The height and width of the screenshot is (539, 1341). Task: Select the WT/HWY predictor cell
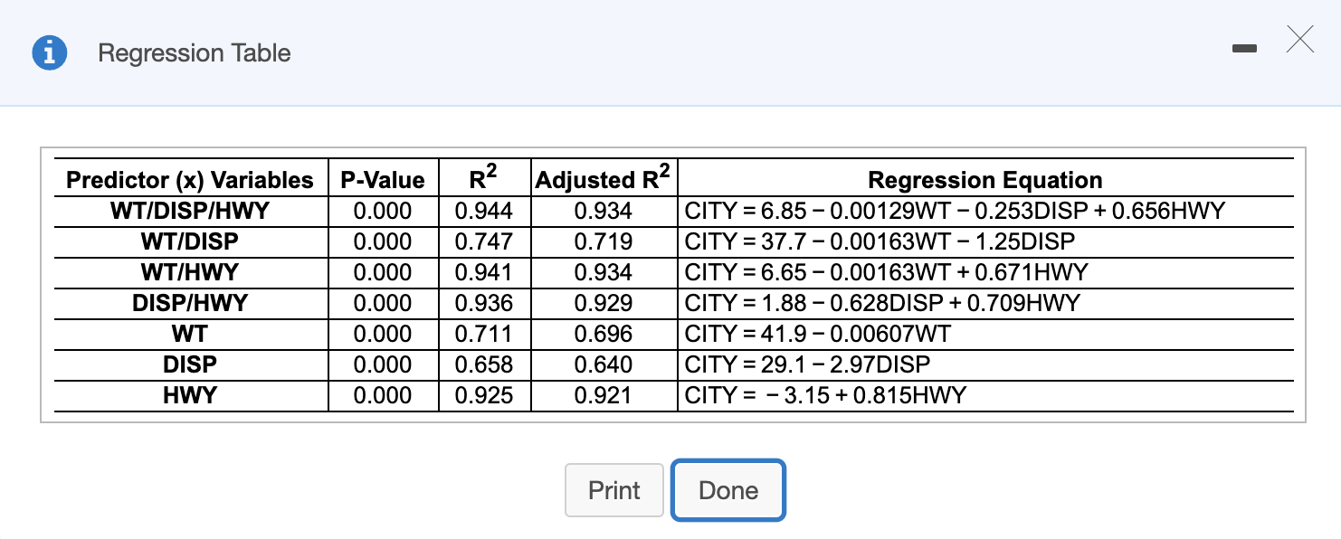(190, 272)
